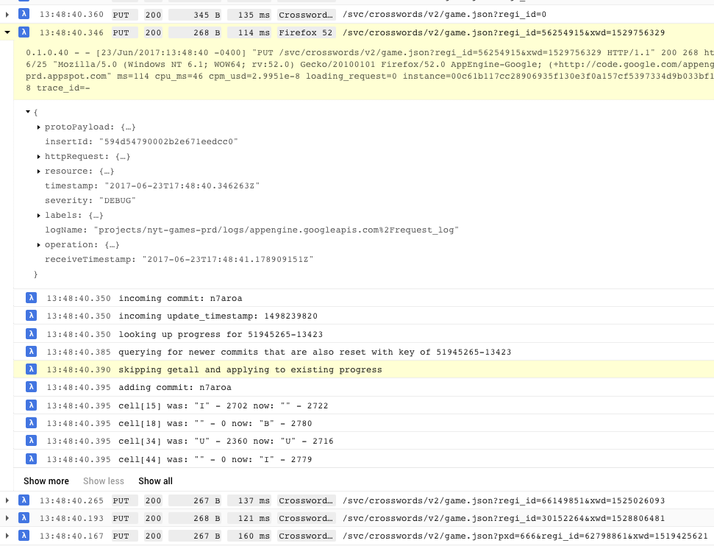Screen dimensions: 714x546
Task: Click the cell[15] was "I" message text
Action: (223, 405)
